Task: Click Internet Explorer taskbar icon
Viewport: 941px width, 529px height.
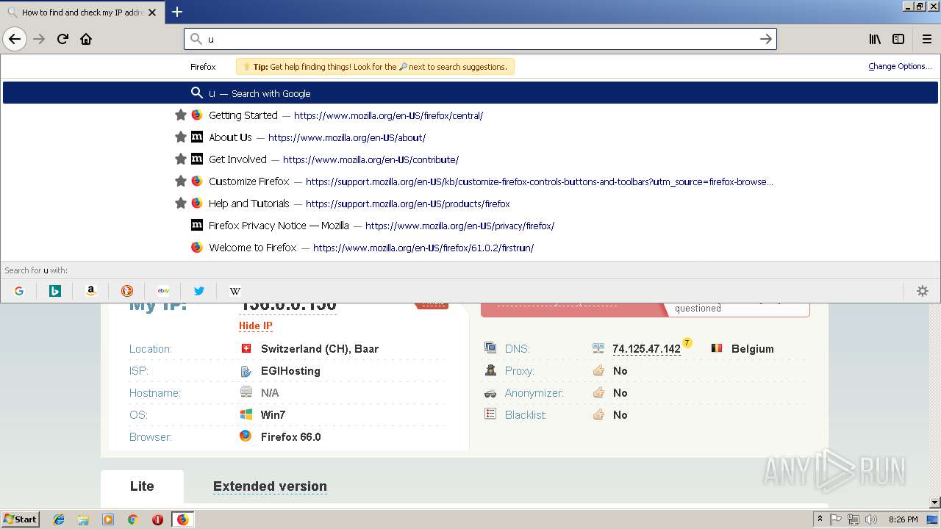Action: pos(59,519)
